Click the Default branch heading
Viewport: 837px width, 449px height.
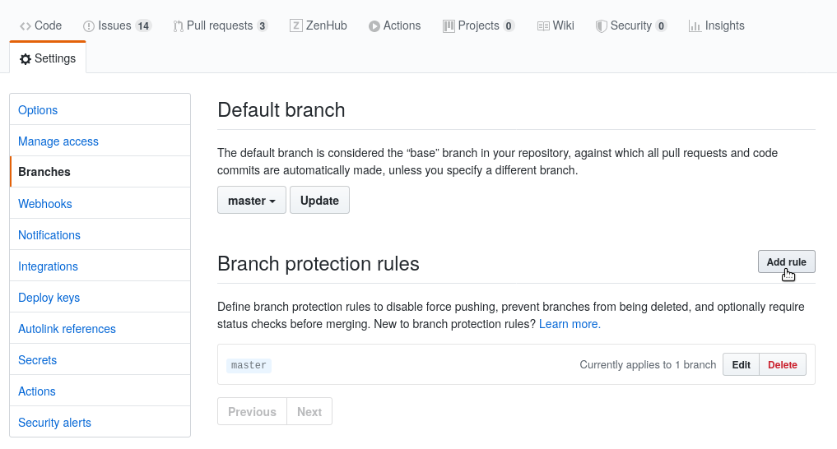pyautogui.click(x=281, y=110)
